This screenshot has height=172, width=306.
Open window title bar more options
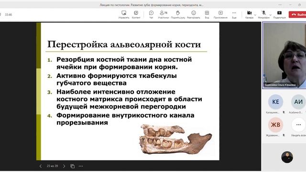(280, 5)
